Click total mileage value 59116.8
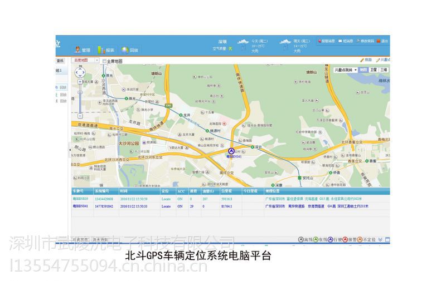The height and width of the screenshot is (281, 446). (227, 199)
